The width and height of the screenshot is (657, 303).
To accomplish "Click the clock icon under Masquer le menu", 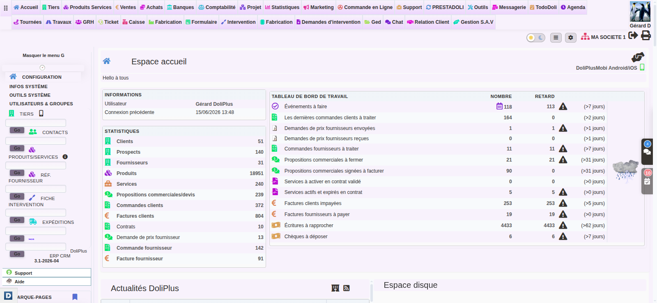I will (x=42, y=68).
